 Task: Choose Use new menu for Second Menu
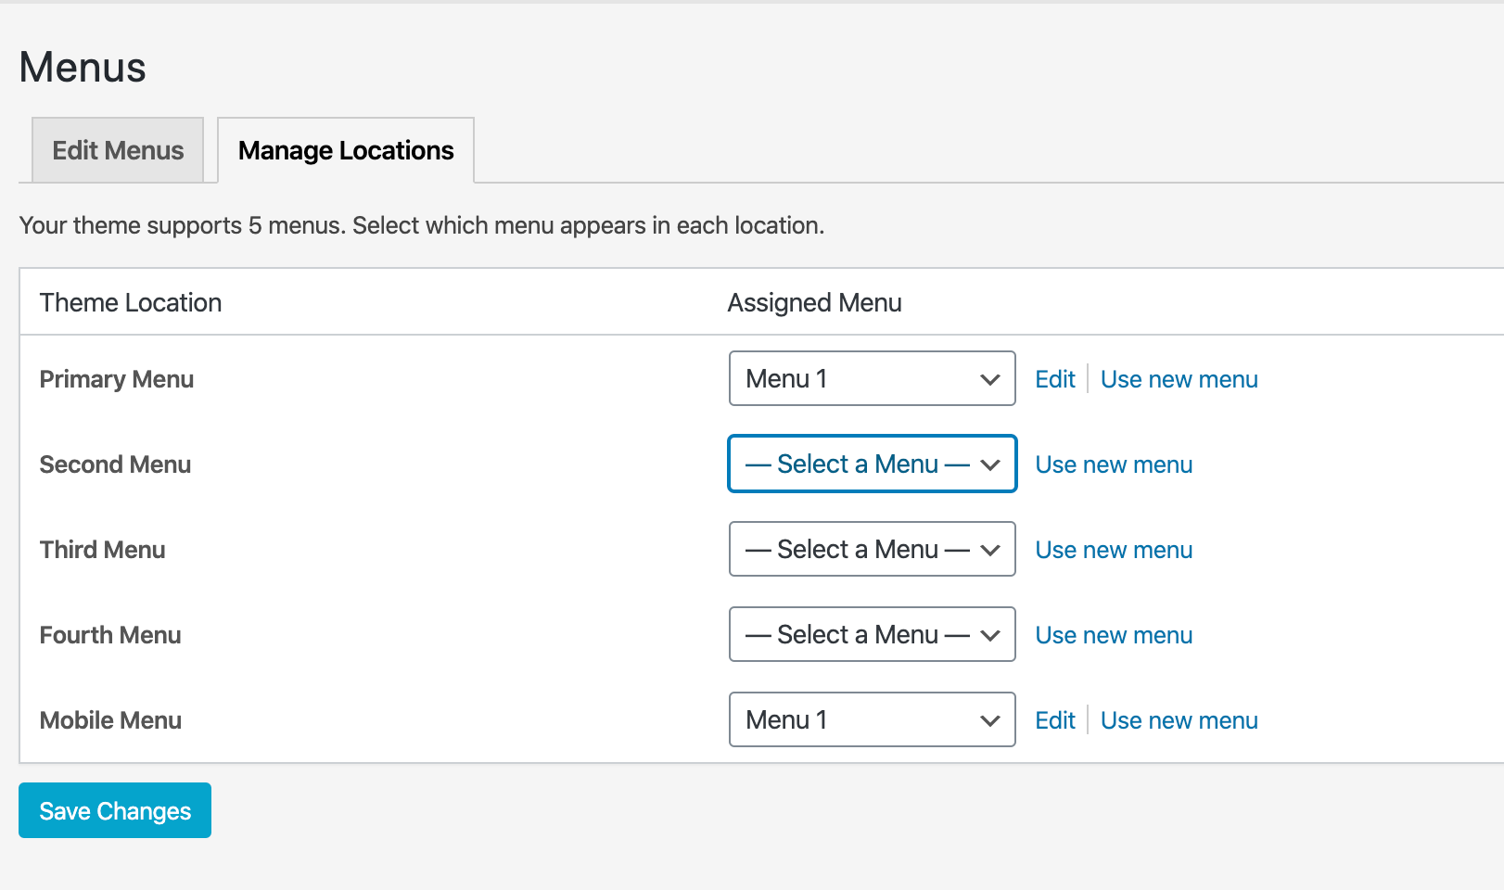[1114, 464]
